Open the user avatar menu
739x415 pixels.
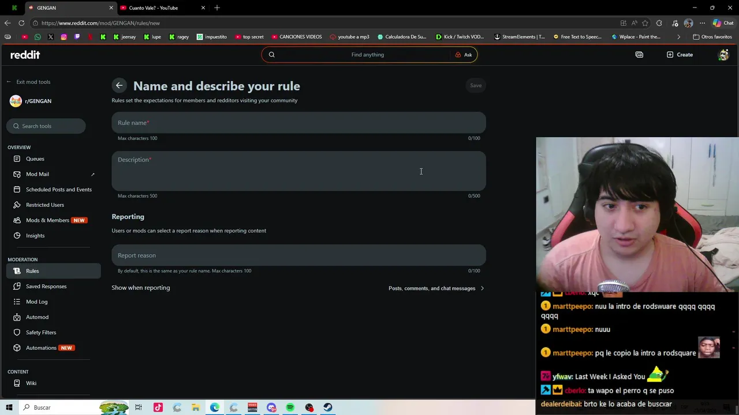pyautogui.click(x=723, y=55)
